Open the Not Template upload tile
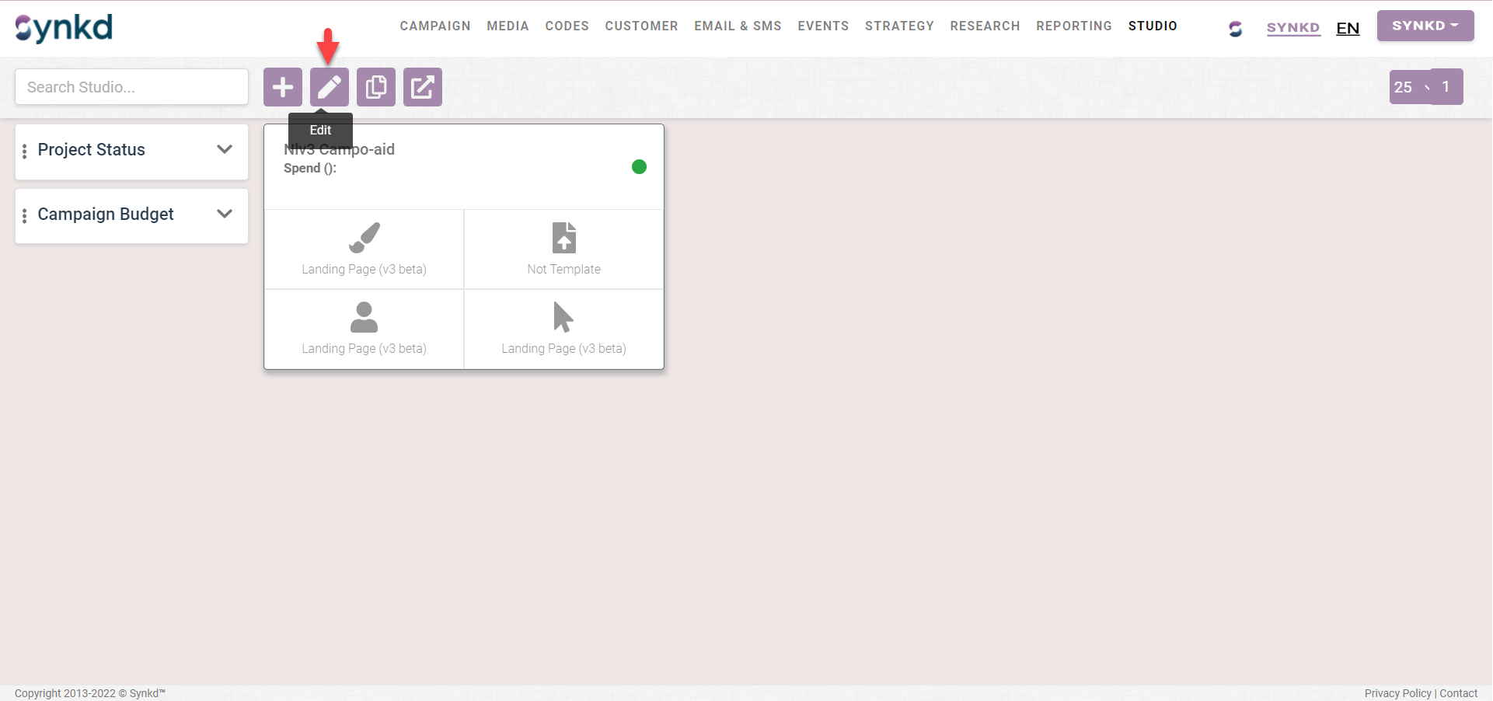The image size is (1493, 701). tap(563, 249)
